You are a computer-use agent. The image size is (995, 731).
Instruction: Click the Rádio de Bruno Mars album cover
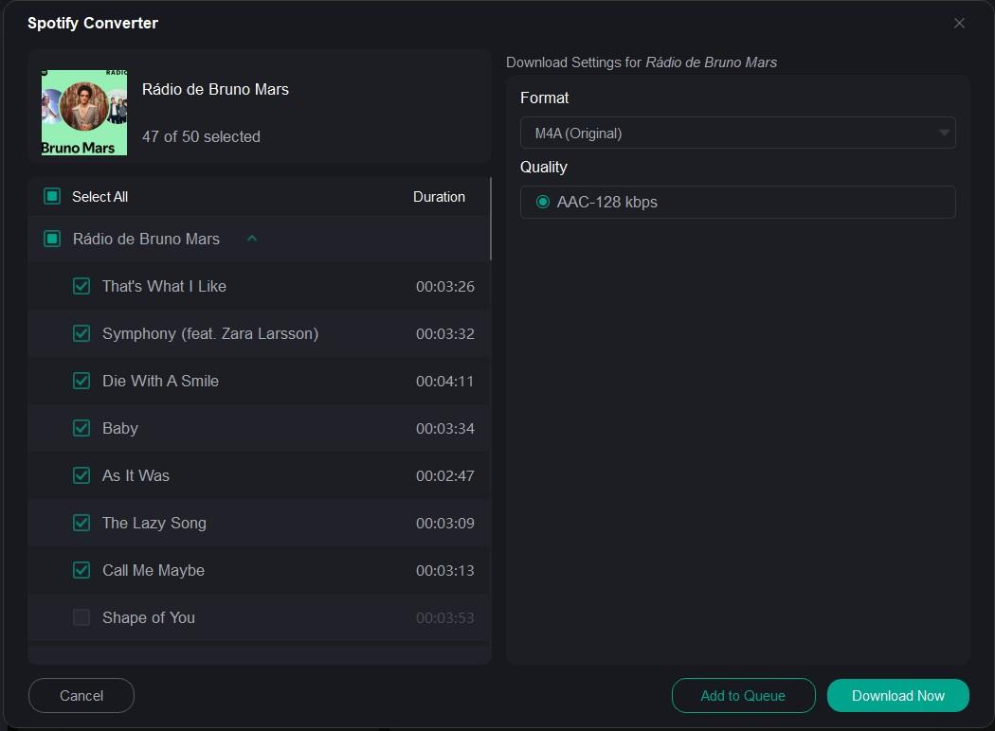[x=84, y=113]
